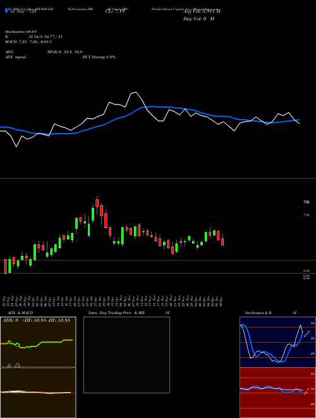This screenshot has height=418, width=316.
Task: Click the peak of the white price line
Action: pos(136,92)
